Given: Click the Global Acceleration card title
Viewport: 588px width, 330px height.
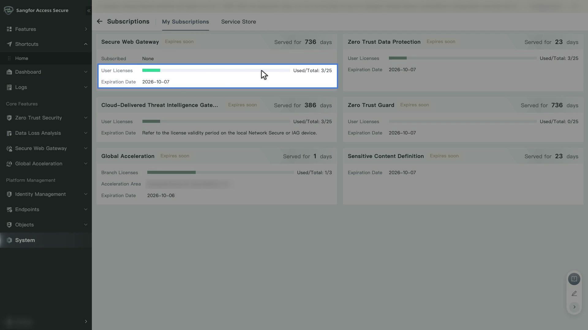Looking at the screenshot, I should pos(128,156).
